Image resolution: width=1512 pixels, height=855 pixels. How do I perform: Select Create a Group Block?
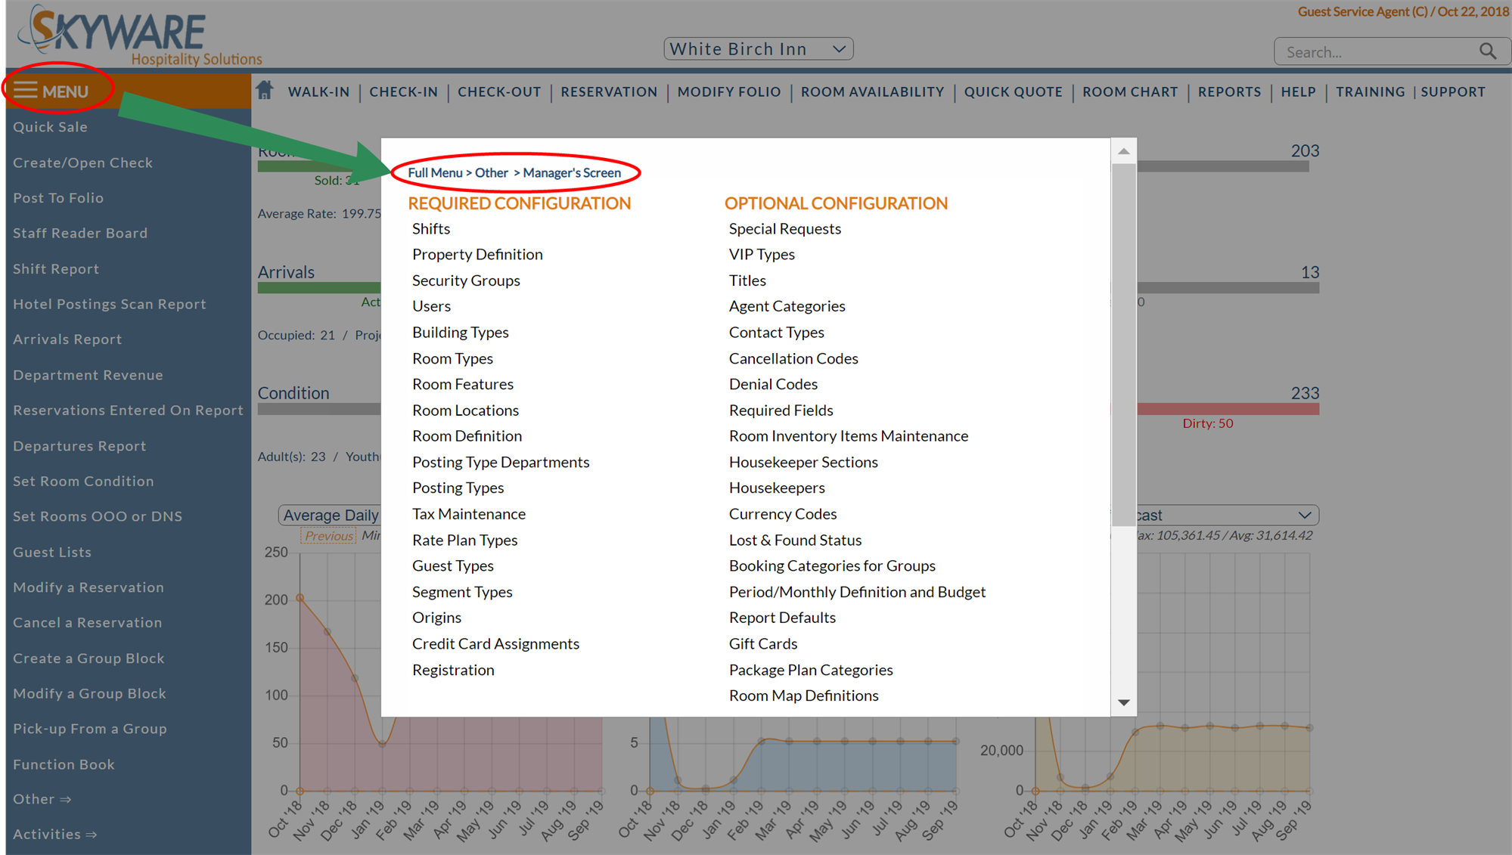coord(88,658)
